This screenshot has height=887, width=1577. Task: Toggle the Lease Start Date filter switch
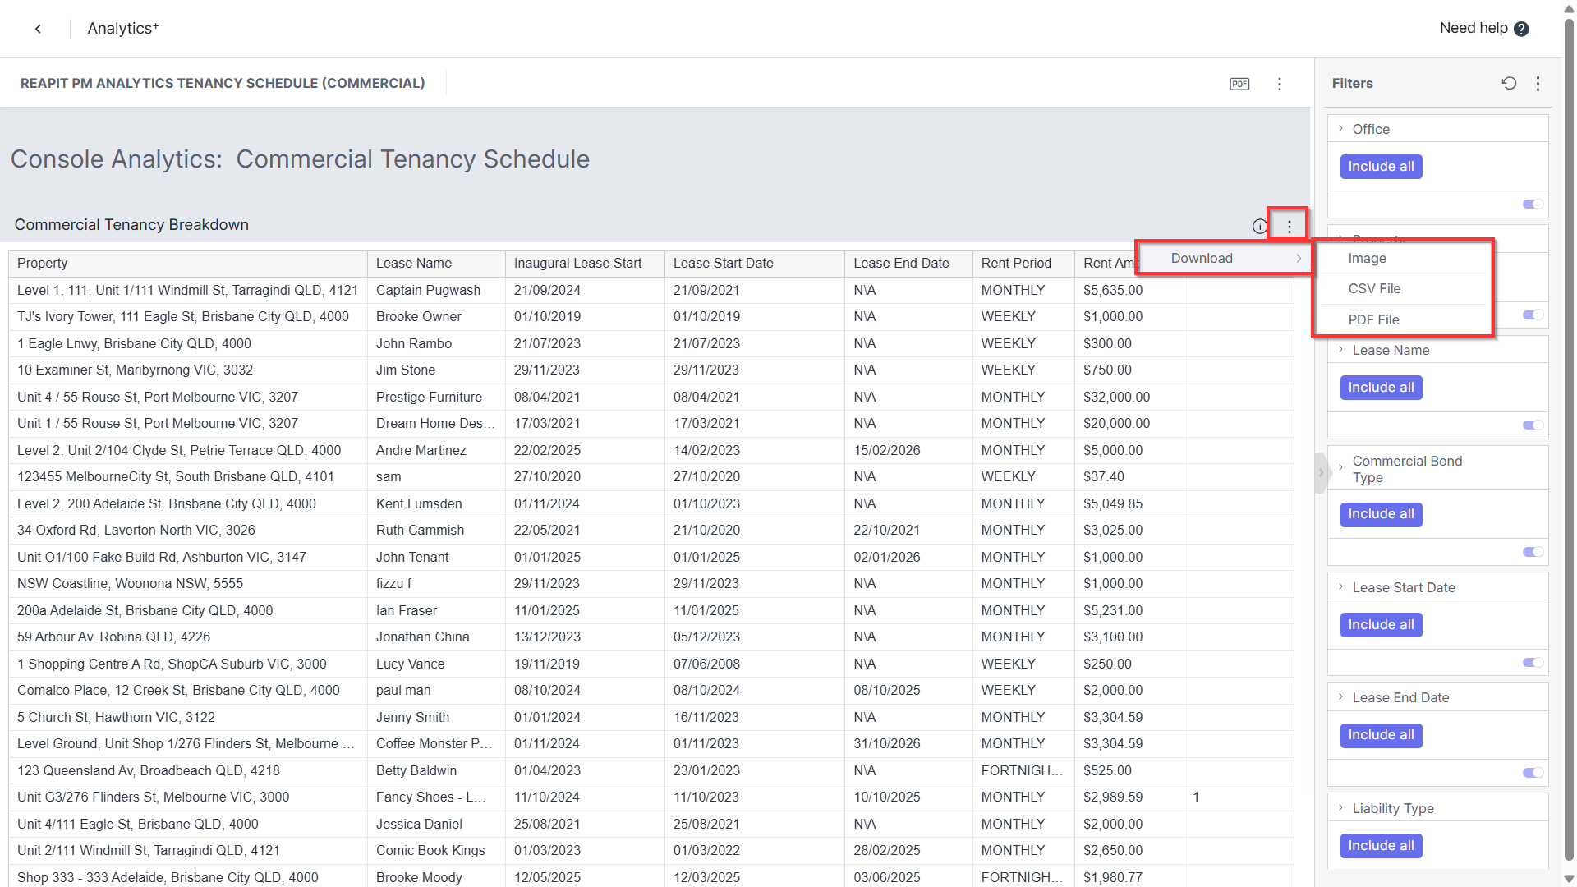point(1533,663)
